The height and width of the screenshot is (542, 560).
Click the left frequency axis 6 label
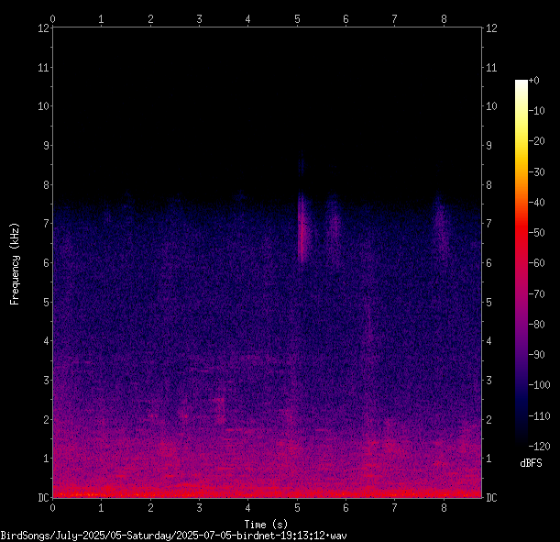point(47,262)
